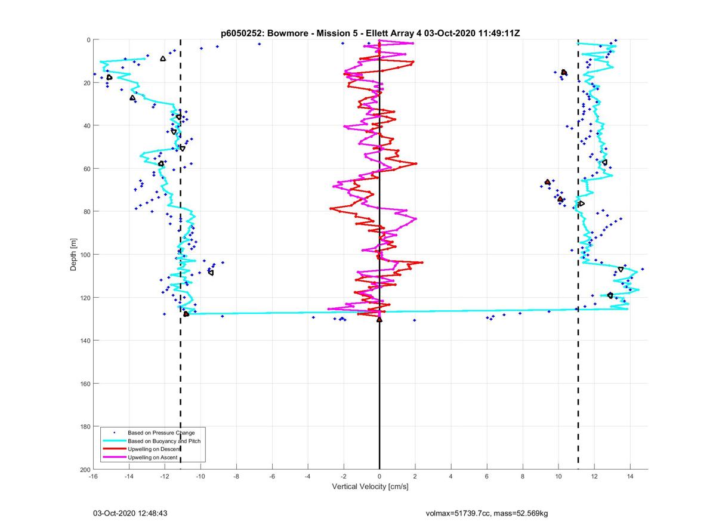Click velocity axis tick label '6'
The image size is (716, 528).
point(487,477)
